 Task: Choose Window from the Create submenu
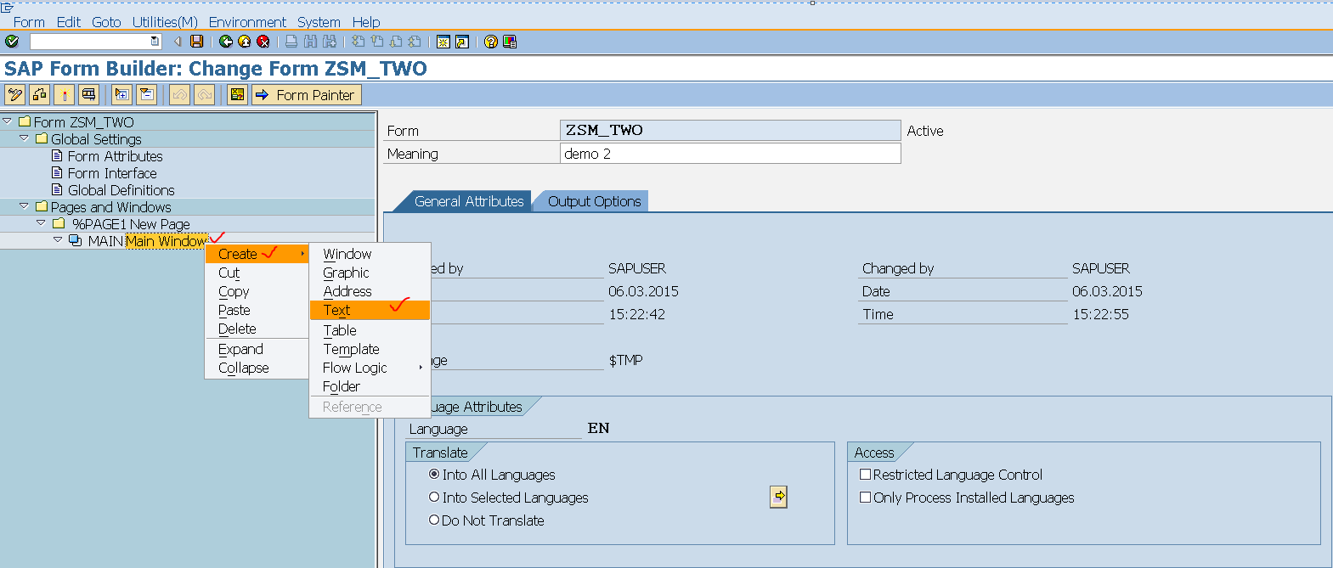[370, 254]
